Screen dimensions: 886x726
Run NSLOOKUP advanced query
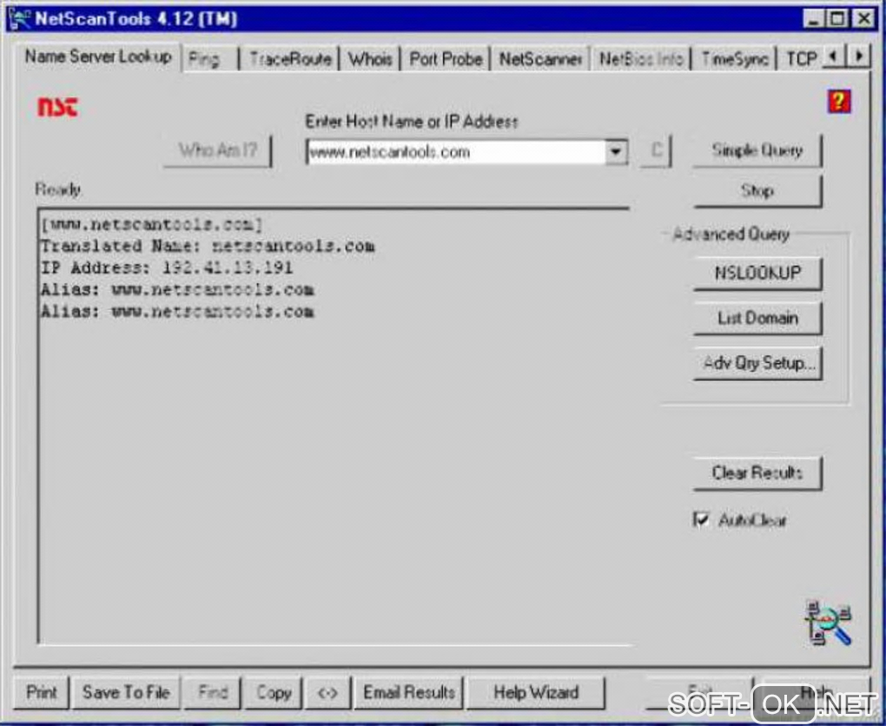[757, 274]
